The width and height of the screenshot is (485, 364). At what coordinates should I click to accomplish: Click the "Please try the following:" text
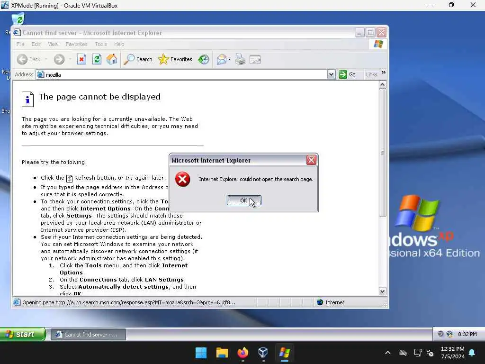[54, 162]
